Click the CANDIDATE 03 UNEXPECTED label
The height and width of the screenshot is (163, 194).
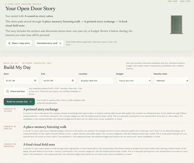click(x=11, y=145)
